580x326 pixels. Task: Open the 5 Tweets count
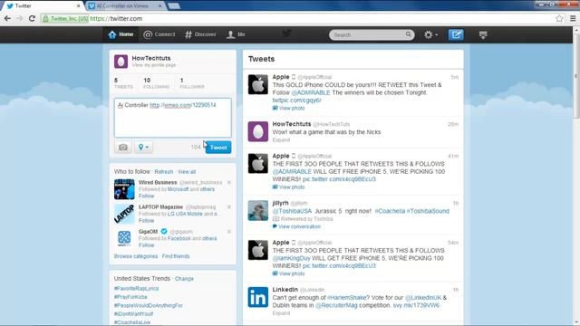point(123,83)
